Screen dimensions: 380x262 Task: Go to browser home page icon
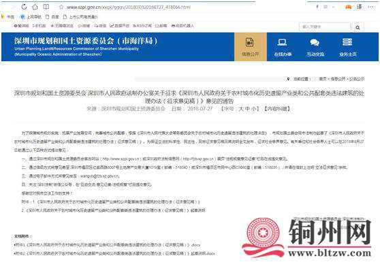click(35, 7)
